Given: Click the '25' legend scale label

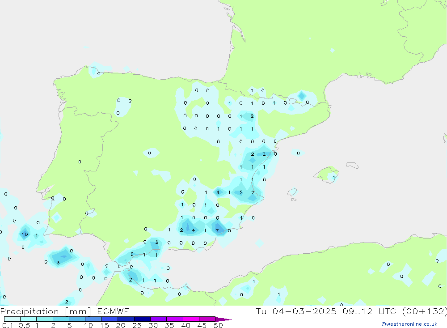Looking at the screenshot, I should (x=137, y=325).
